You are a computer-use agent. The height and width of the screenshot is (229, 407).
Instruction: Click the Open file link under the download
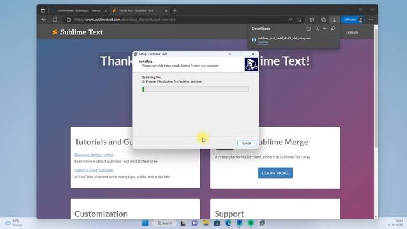click(263, 42)
